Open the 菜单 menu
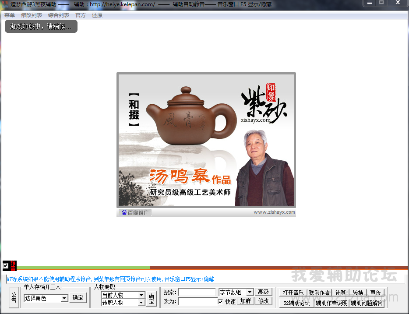Image resolution: width=409 pixels, height=314 pixels. click(10, 15)
